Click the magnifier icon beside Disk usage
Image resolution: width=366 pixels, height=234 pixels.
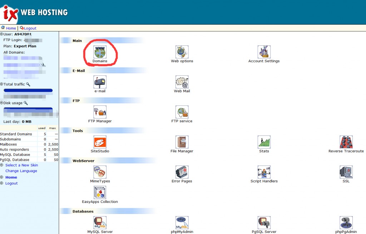tap(26, 103)
